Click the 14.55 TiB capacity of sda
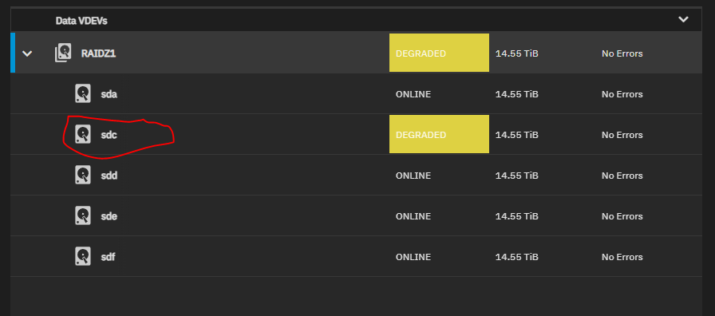 click(516, 94)
